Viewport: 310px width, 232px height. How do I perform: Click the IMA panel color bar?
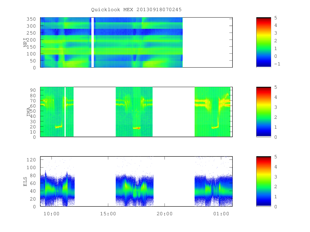263,112
